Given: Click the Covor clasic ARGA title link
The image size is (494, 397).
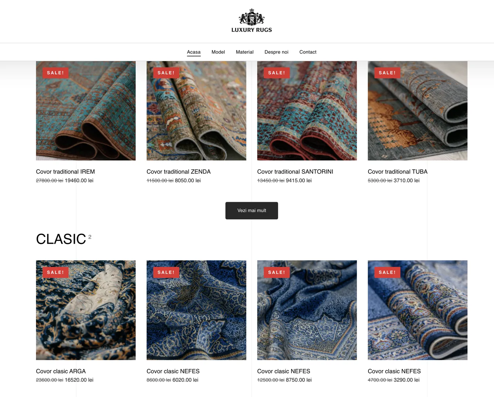Looking at the screenshot, I should (x=61, y=371).
